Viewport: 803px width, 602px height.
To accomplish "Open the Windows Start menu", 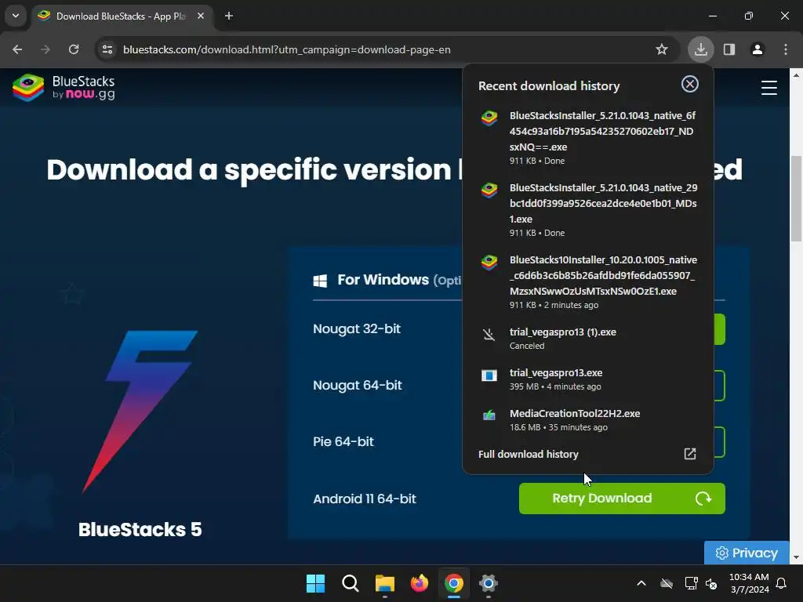I will point(315,583).
